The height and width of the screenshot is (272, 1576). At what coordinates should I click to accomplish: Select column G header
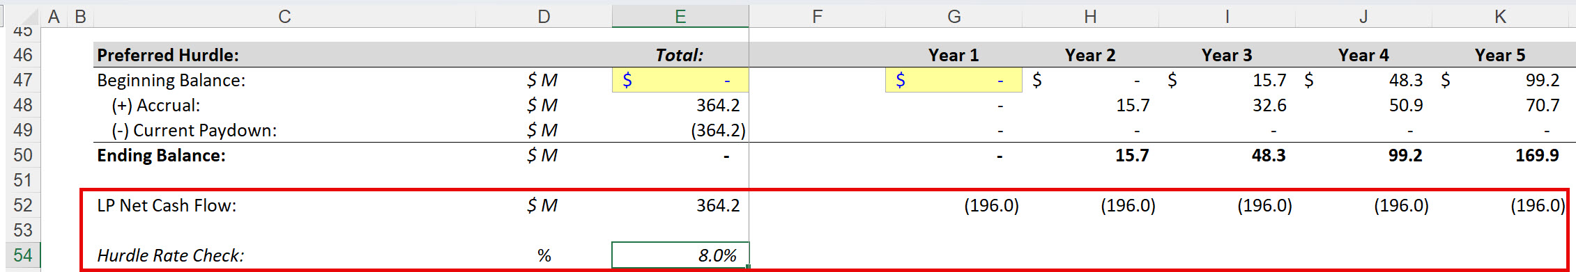pos(954,17)
